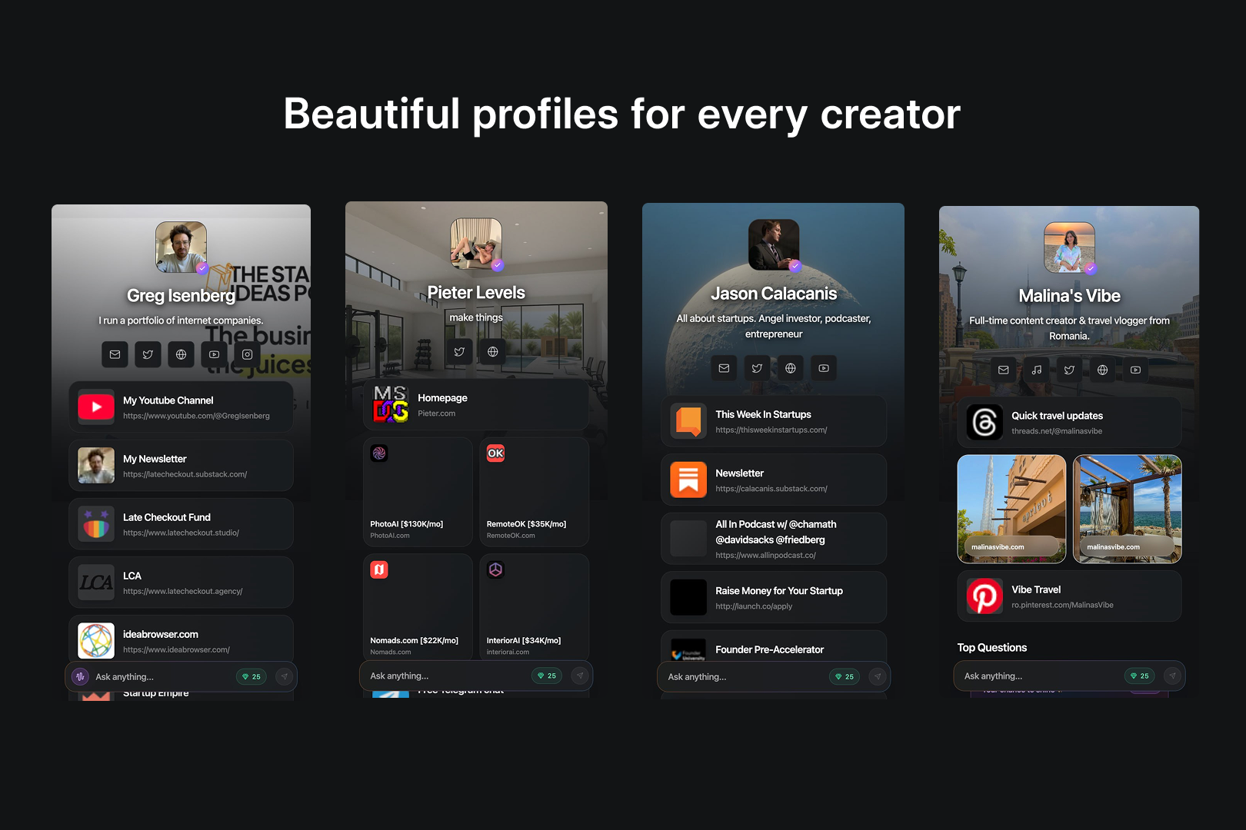Open the InteriorAI [$34K/mo] tile
Viewport: 1246px width, 830px height.
pyautogui.click(x=534, y=606)
